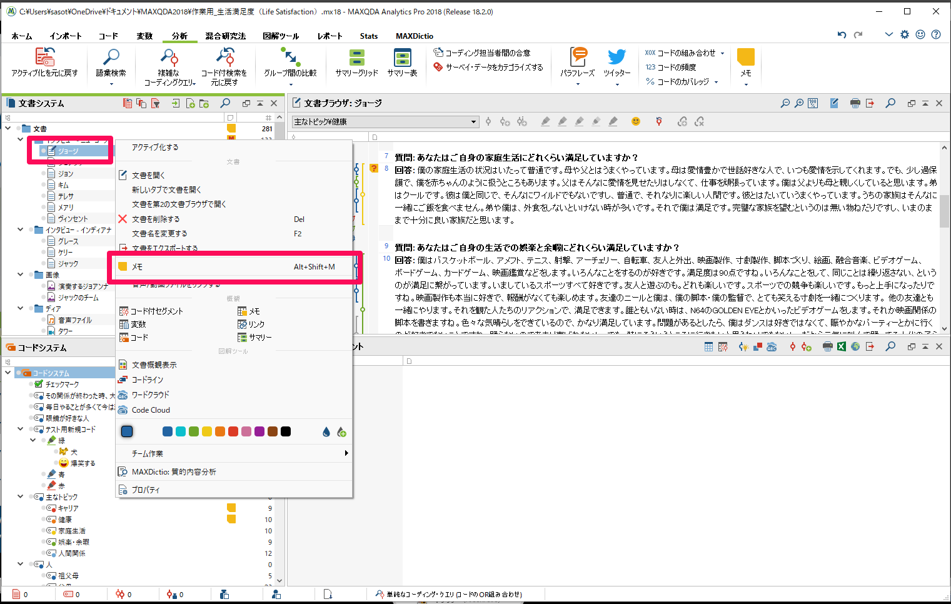Open コード付セグメント overview in context menu

tap(151, 311)
